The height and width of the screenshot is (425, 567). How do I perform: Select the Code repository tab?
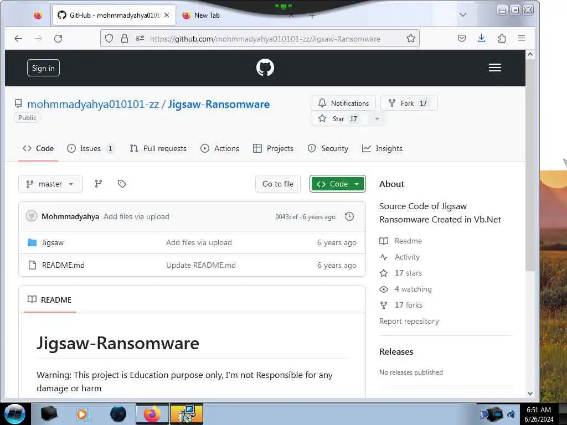point(38,148)
